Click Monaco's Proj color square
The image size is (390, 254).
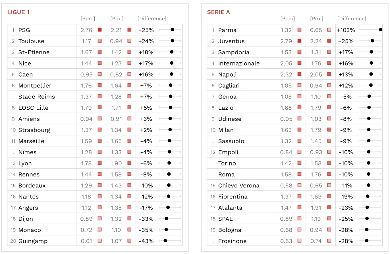point(129,230)
